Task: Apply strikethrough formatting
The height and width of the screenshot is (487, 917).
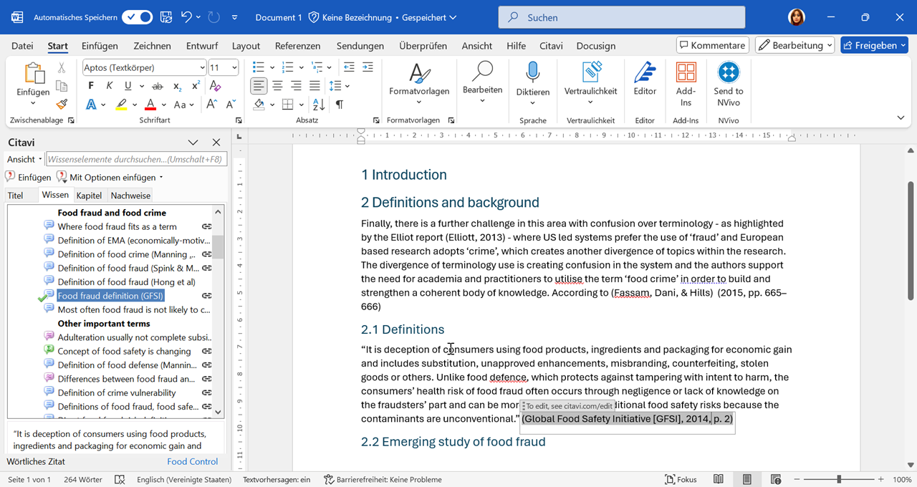Action: [158, 86]
